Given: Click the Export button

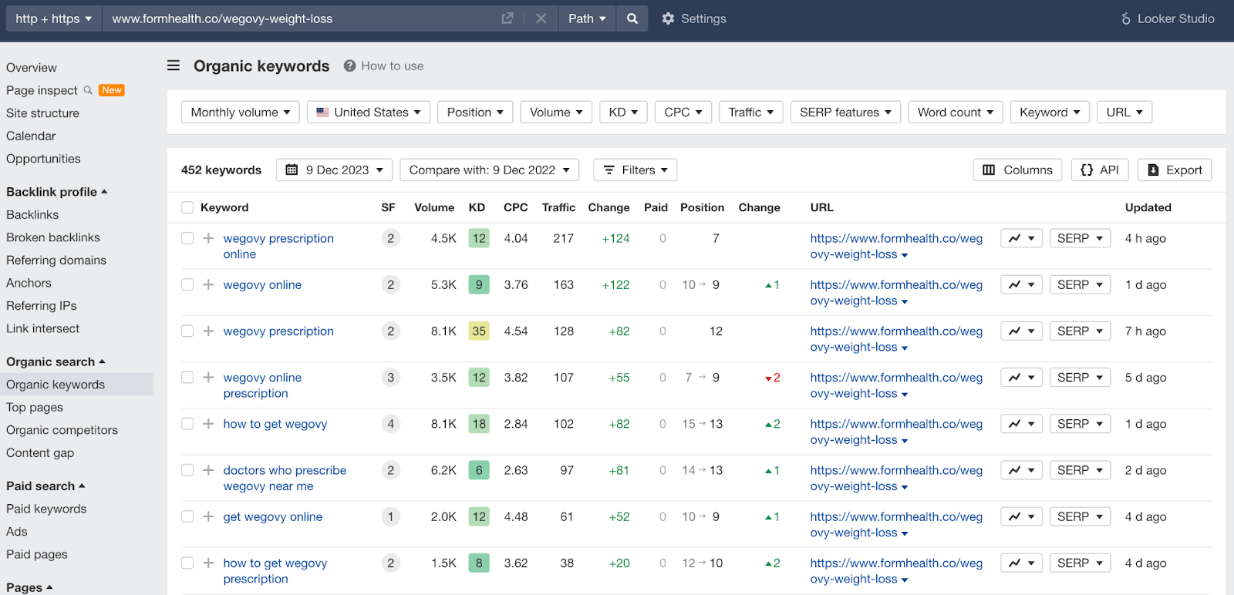Looking at the screenshot, I should coord(1175,170).
